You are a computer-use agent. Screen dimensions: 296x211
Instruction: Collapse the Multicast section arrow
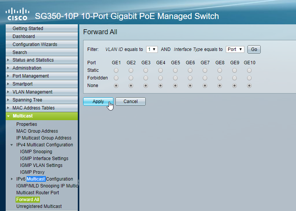point(8,116)
